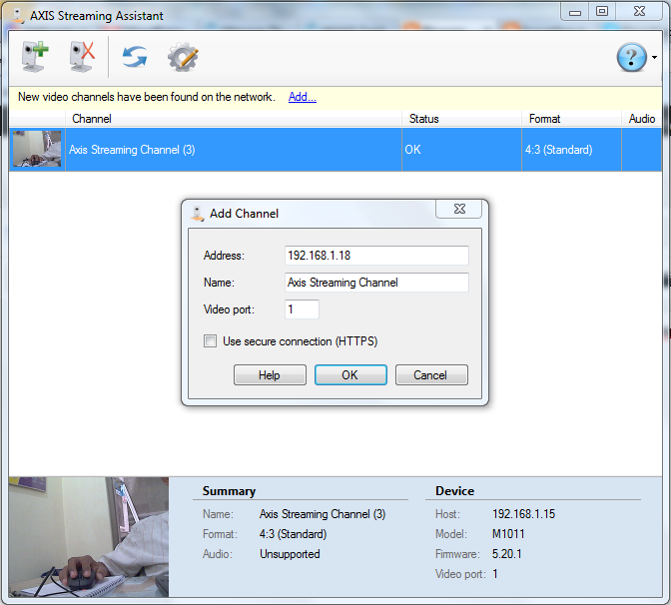This screenshot has height=605, width=671.
Task: Click the channel row's camera thumbnail
Action: (37, 149)
